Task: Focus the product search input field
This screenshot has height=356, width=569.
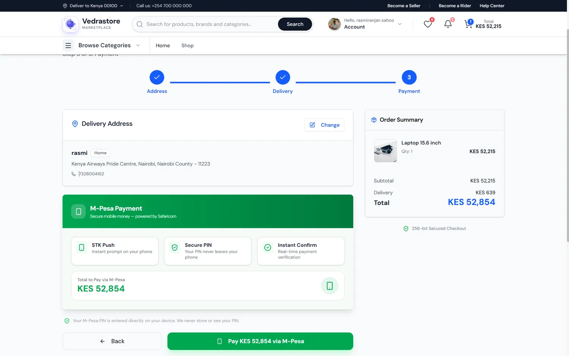Action: (x=211, y=24)
